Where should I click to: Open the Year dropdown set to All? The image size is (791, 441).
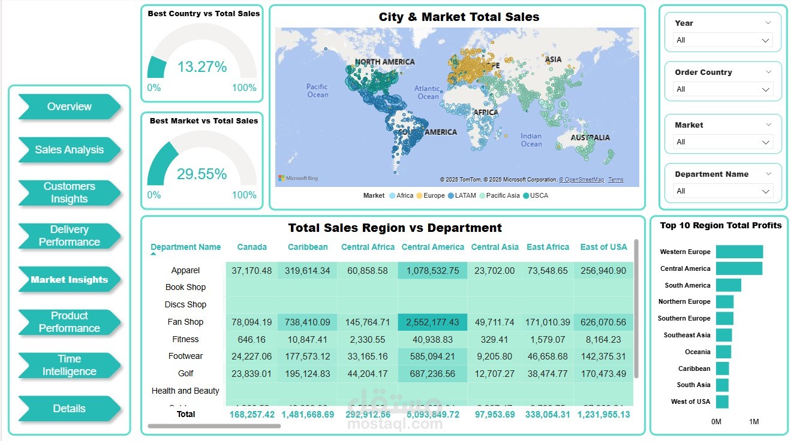click(722, 40)
